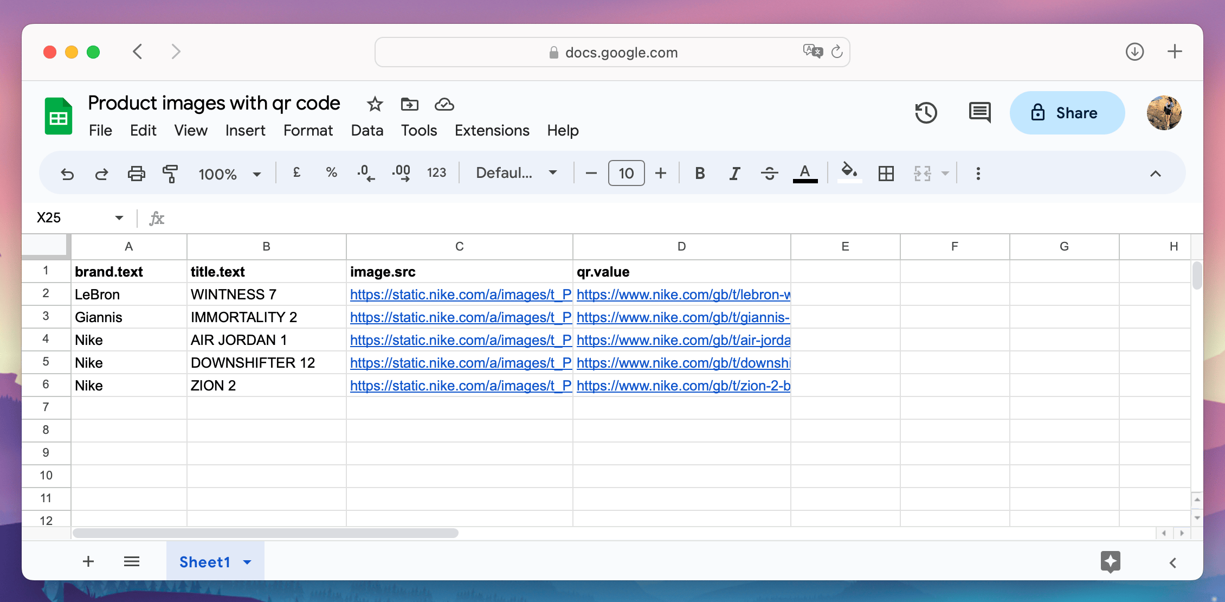The image size is (1225, 602).
Task: Open the Format menu
Action: coord(308,131)
